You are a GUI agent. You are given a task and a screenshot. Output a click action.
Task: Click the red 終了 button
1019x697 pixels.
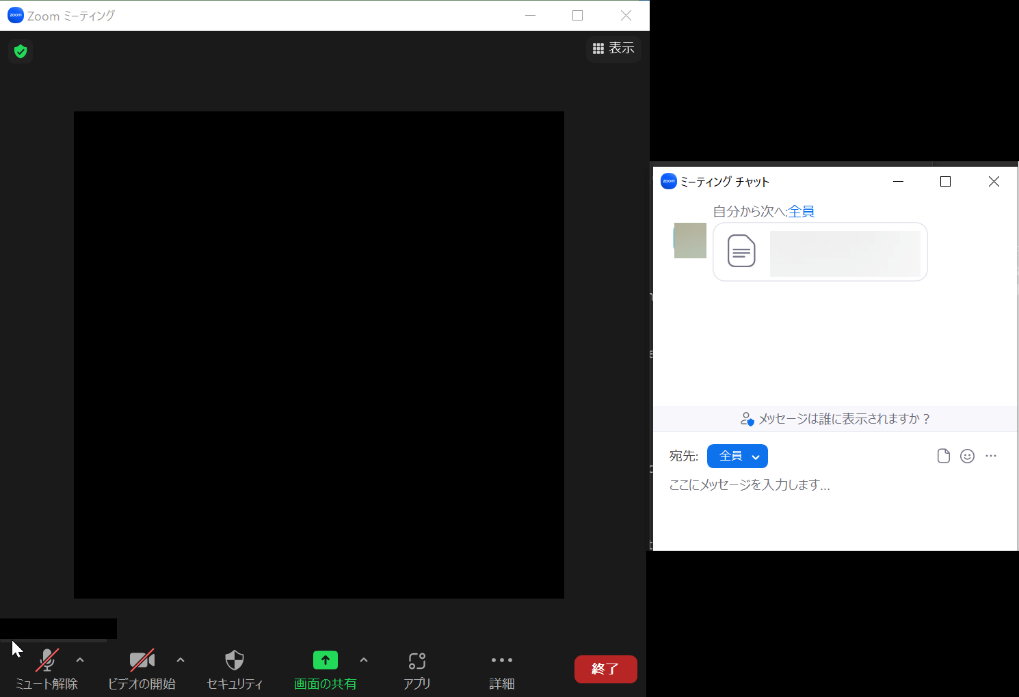tap(605, 669)
